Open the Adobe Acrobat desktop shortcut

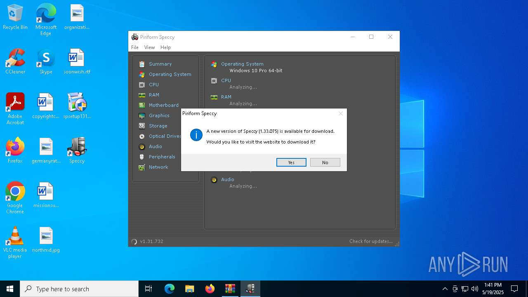tap(15, 109)
